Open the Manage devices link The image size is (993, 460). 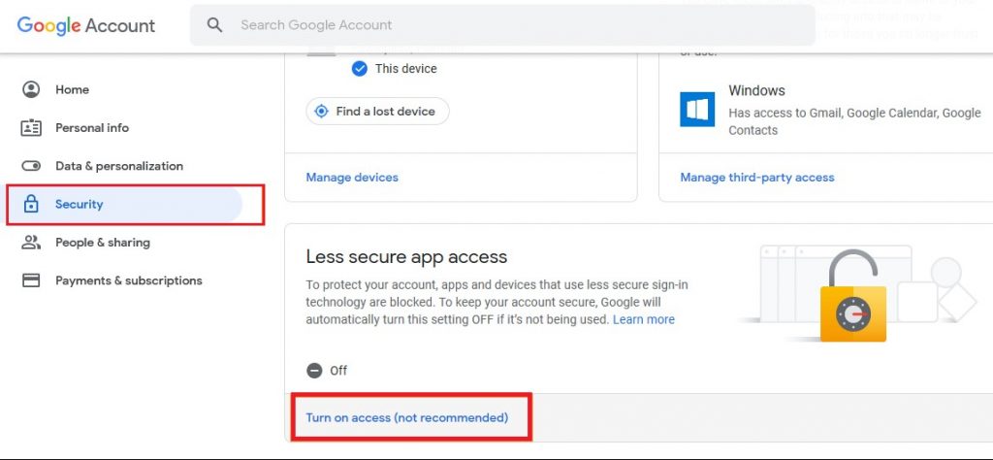(x=352, y=178)
